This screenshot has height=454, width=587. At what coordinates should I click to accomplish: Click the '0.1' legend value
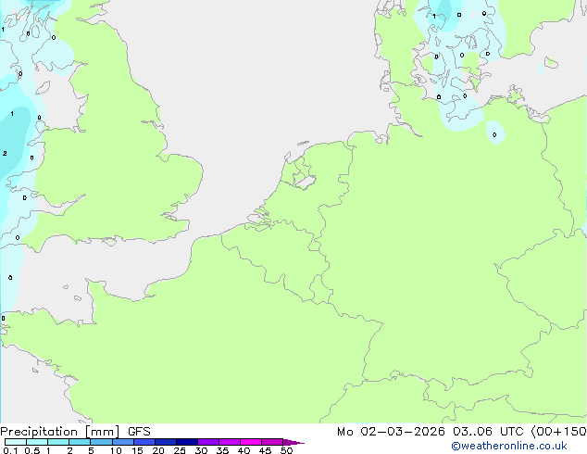(x=10, y=450)
